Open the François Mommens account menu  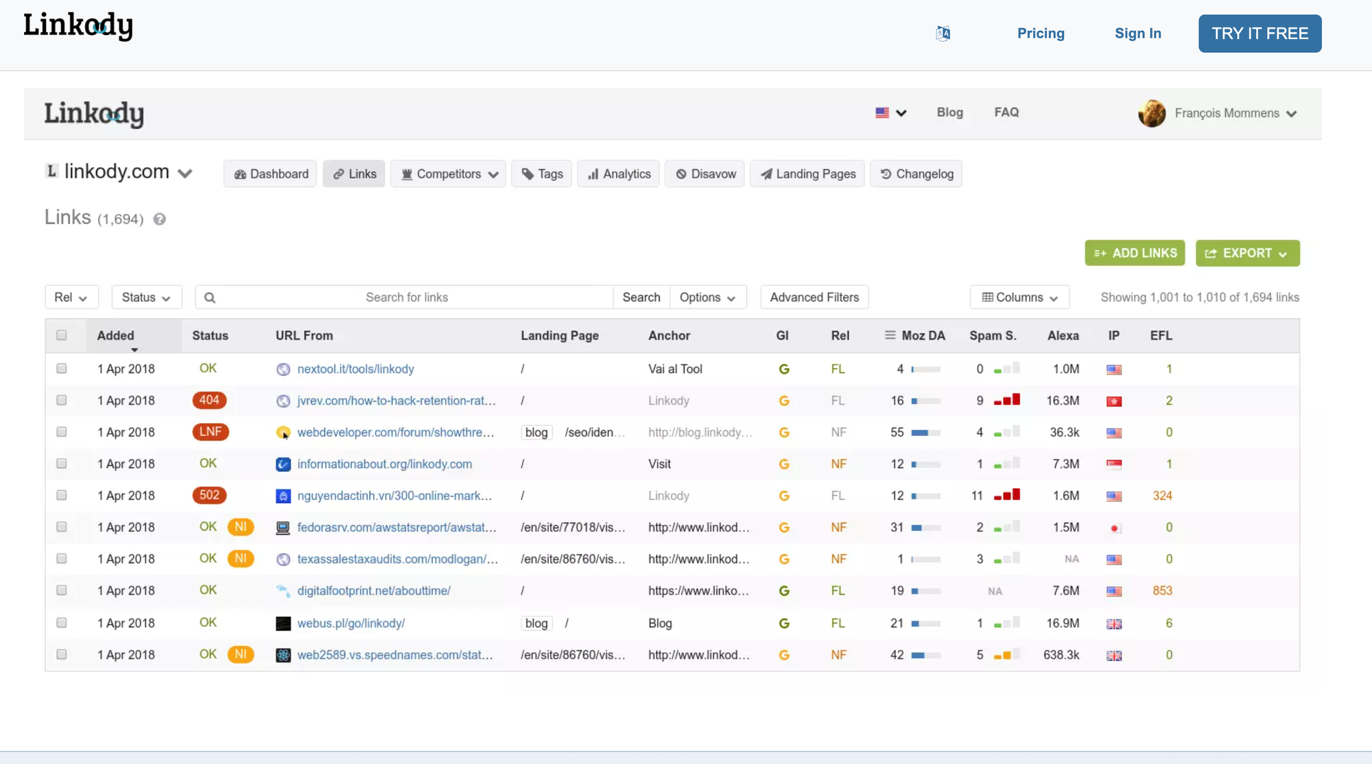click(1228, 113)
